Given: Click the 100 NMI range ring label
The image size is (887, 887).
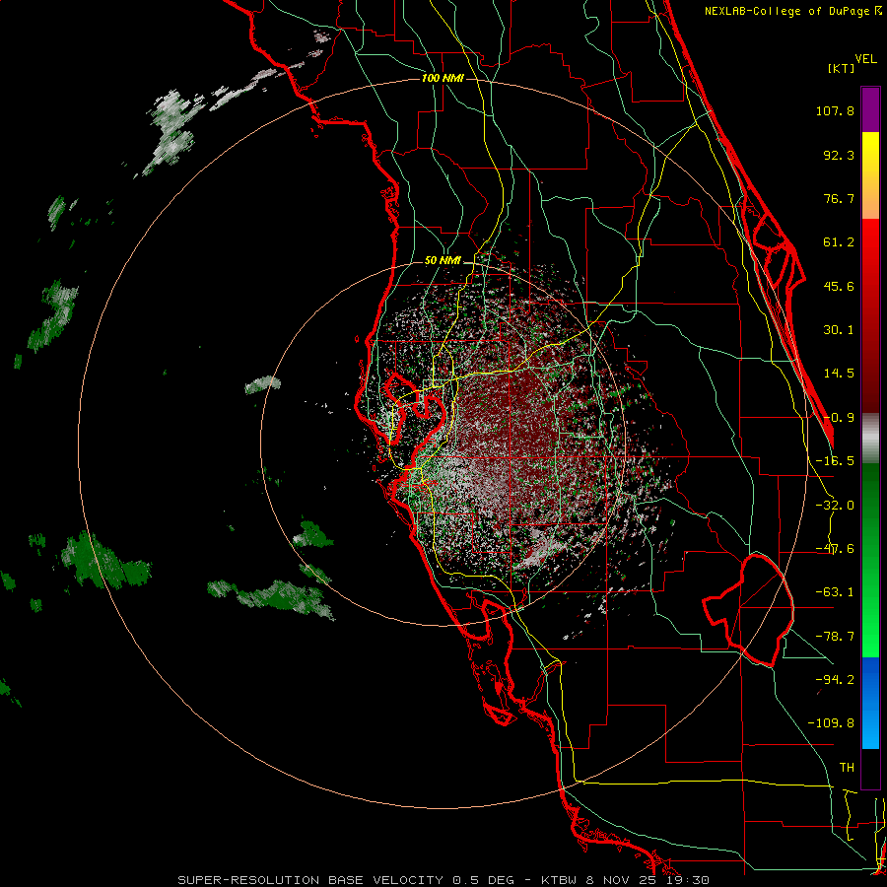Looking at the screenshot, I should pos(443,78).
